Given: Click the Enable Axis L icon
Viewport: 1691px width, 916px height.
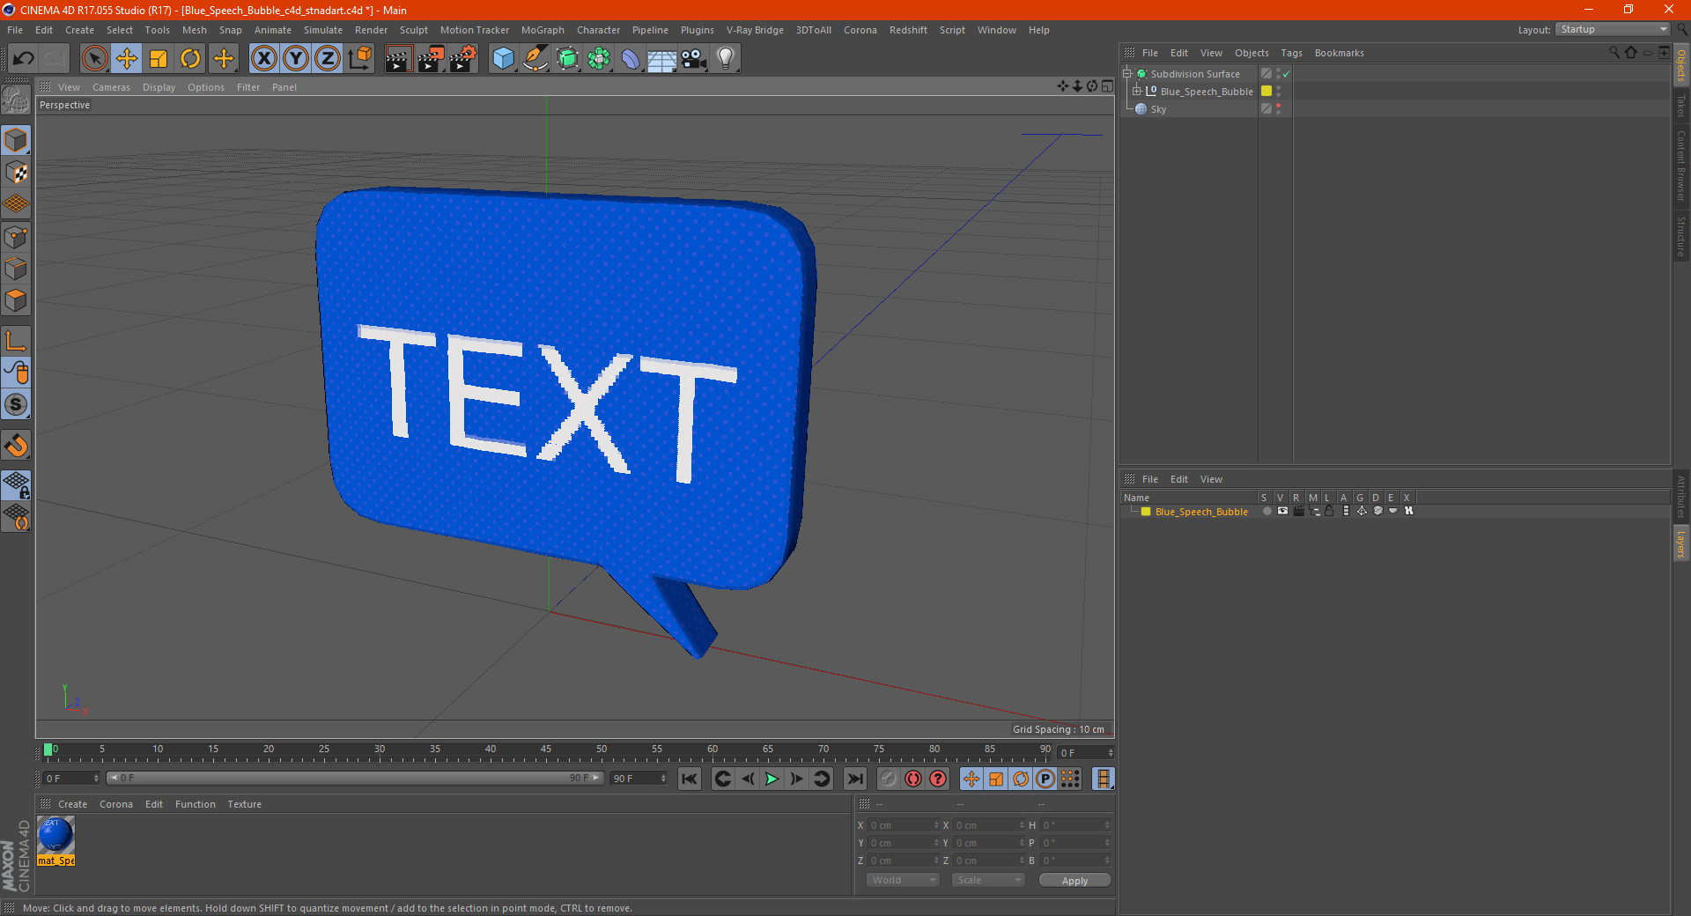Looking at the screenshot, I should (16, 341).
